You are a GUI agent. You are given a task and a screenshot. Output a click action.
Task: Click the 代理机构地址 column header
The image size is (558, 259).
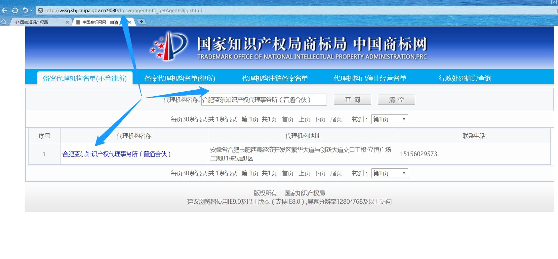click(x=303, y=136)
